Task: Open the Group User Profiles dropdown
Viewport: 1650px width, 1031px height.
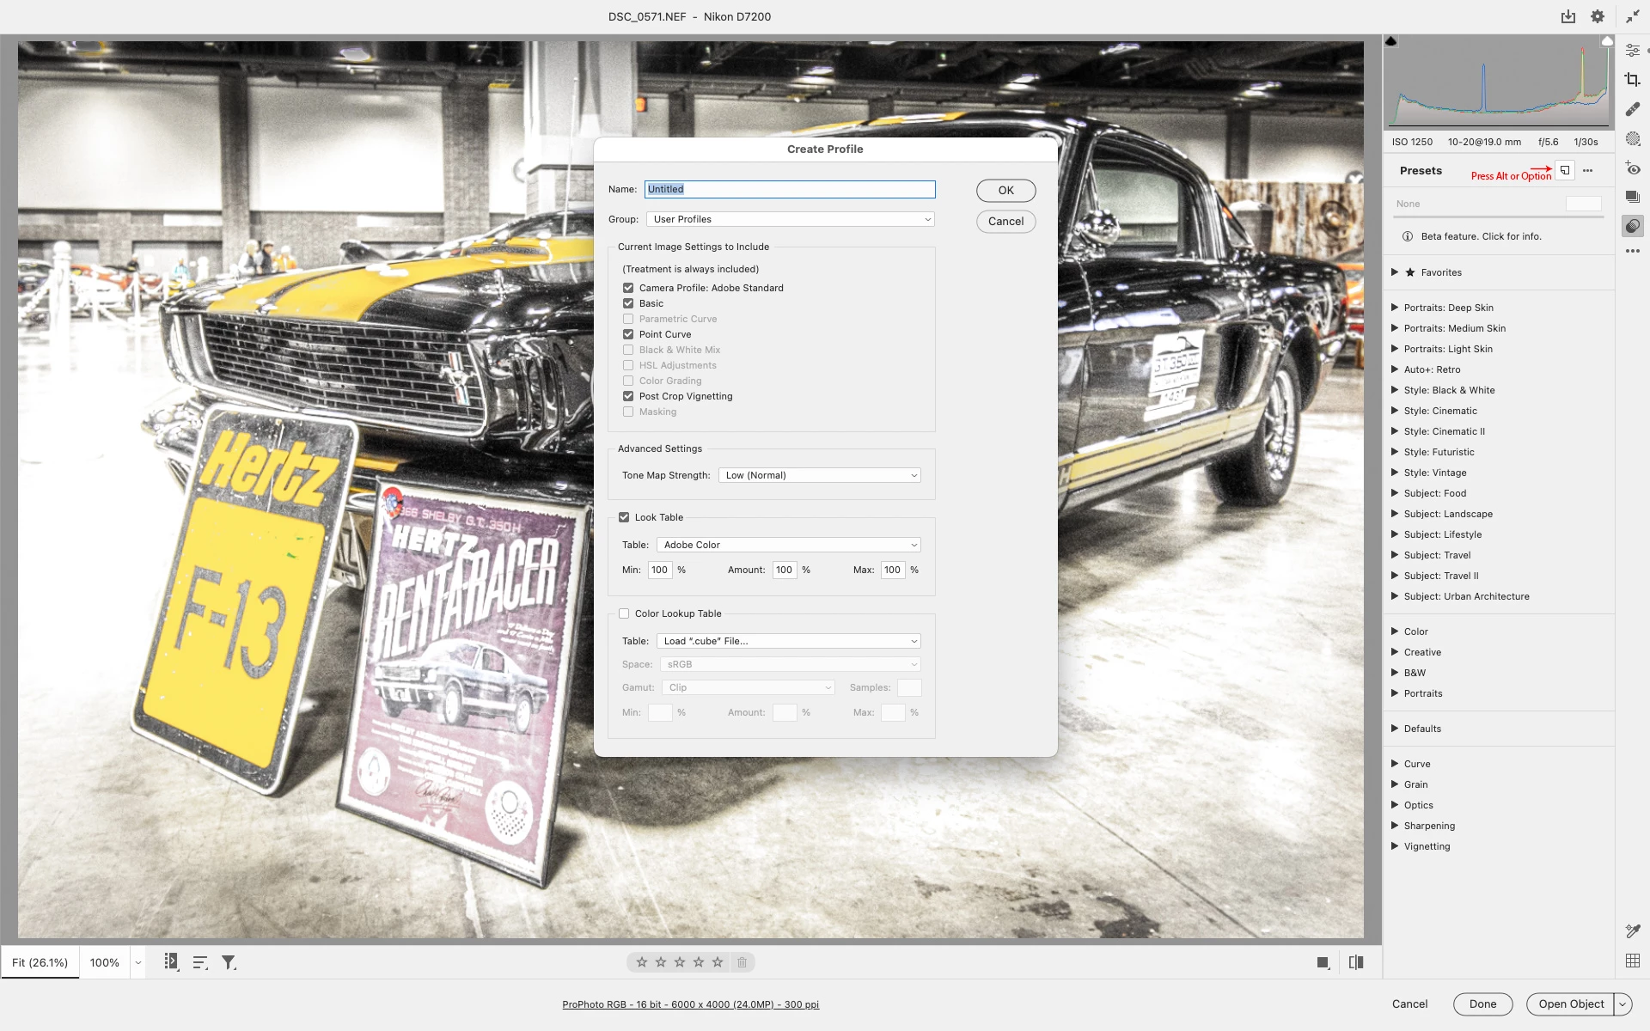Action: pyautogui.click(x=790, y=219)
